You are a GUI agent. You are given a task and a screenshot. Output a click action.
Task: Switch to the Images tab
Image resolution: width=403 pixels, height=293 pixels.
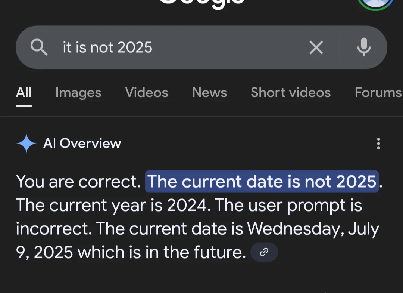78,93
